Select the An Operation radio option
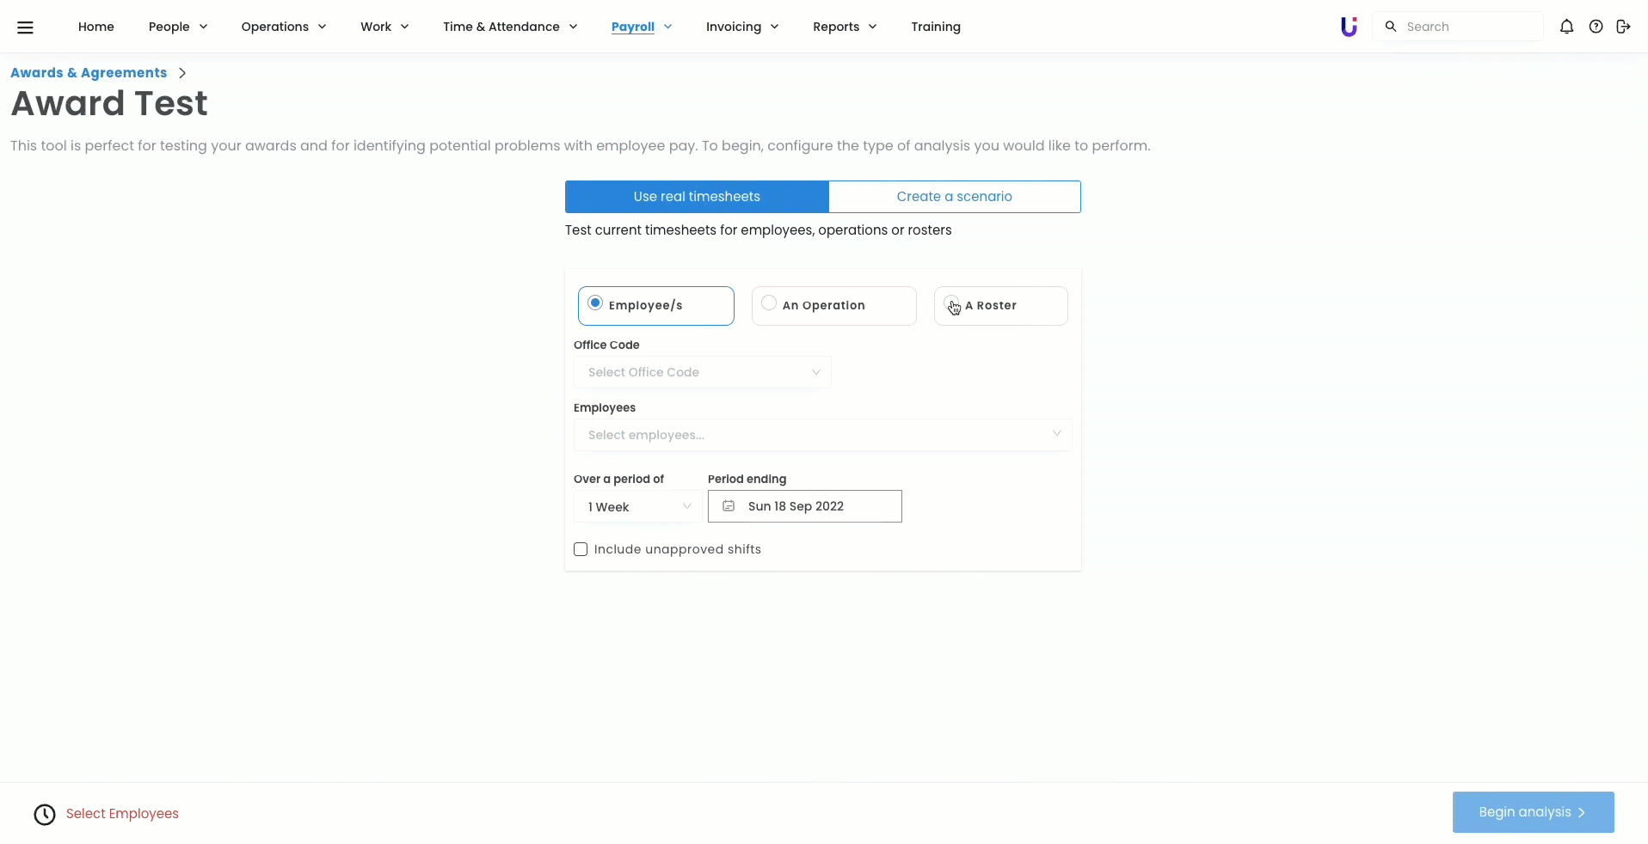Screen dimensions: 1648x844 pos(769,303)
